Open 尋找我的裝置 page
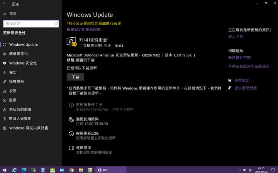Screen dimensions: 278x173 click(x=20, y=110)
